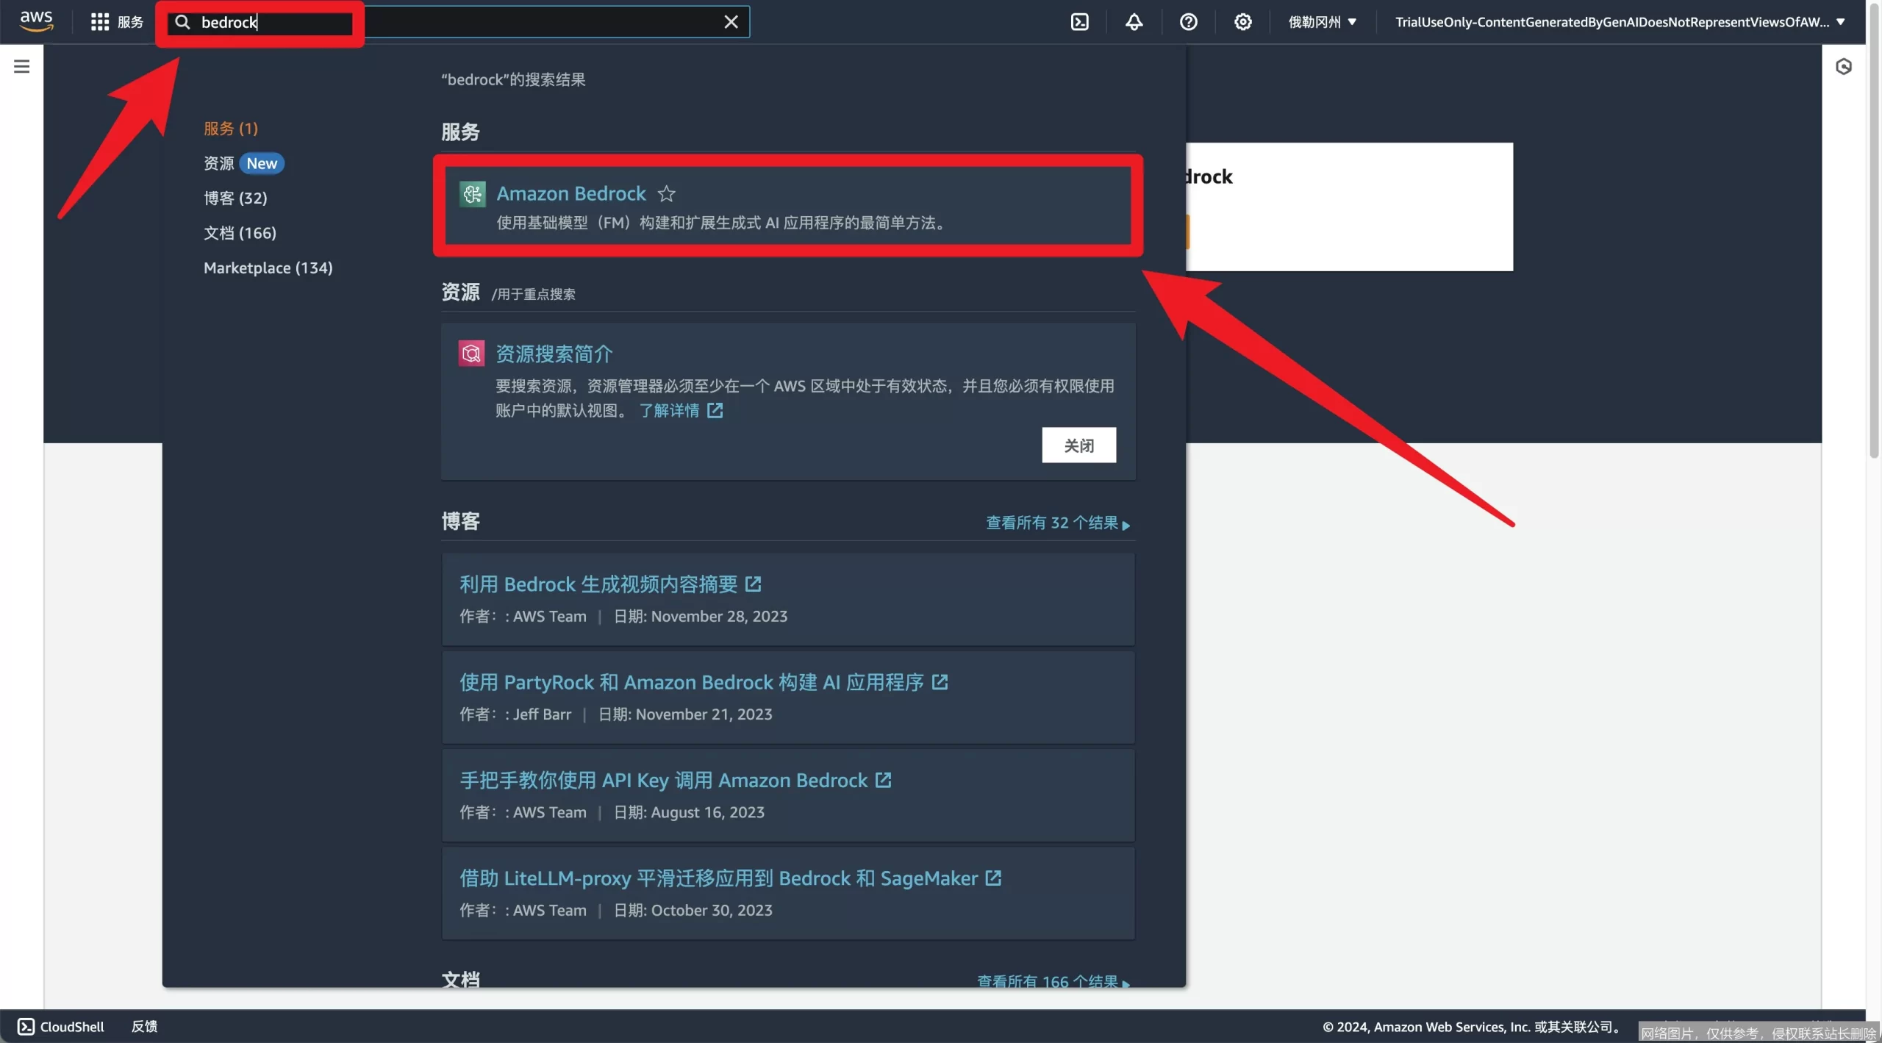This screenshot has width=1882, height=1043.
Task: Filter results by 文档 (166)
Action: [240, 232]
